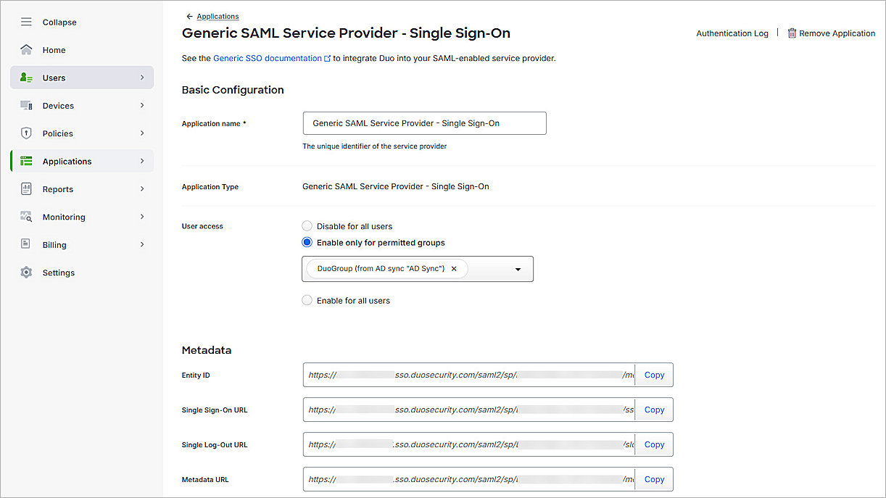Open the permitted groups dropdown arrow

(x=518, y=269)
